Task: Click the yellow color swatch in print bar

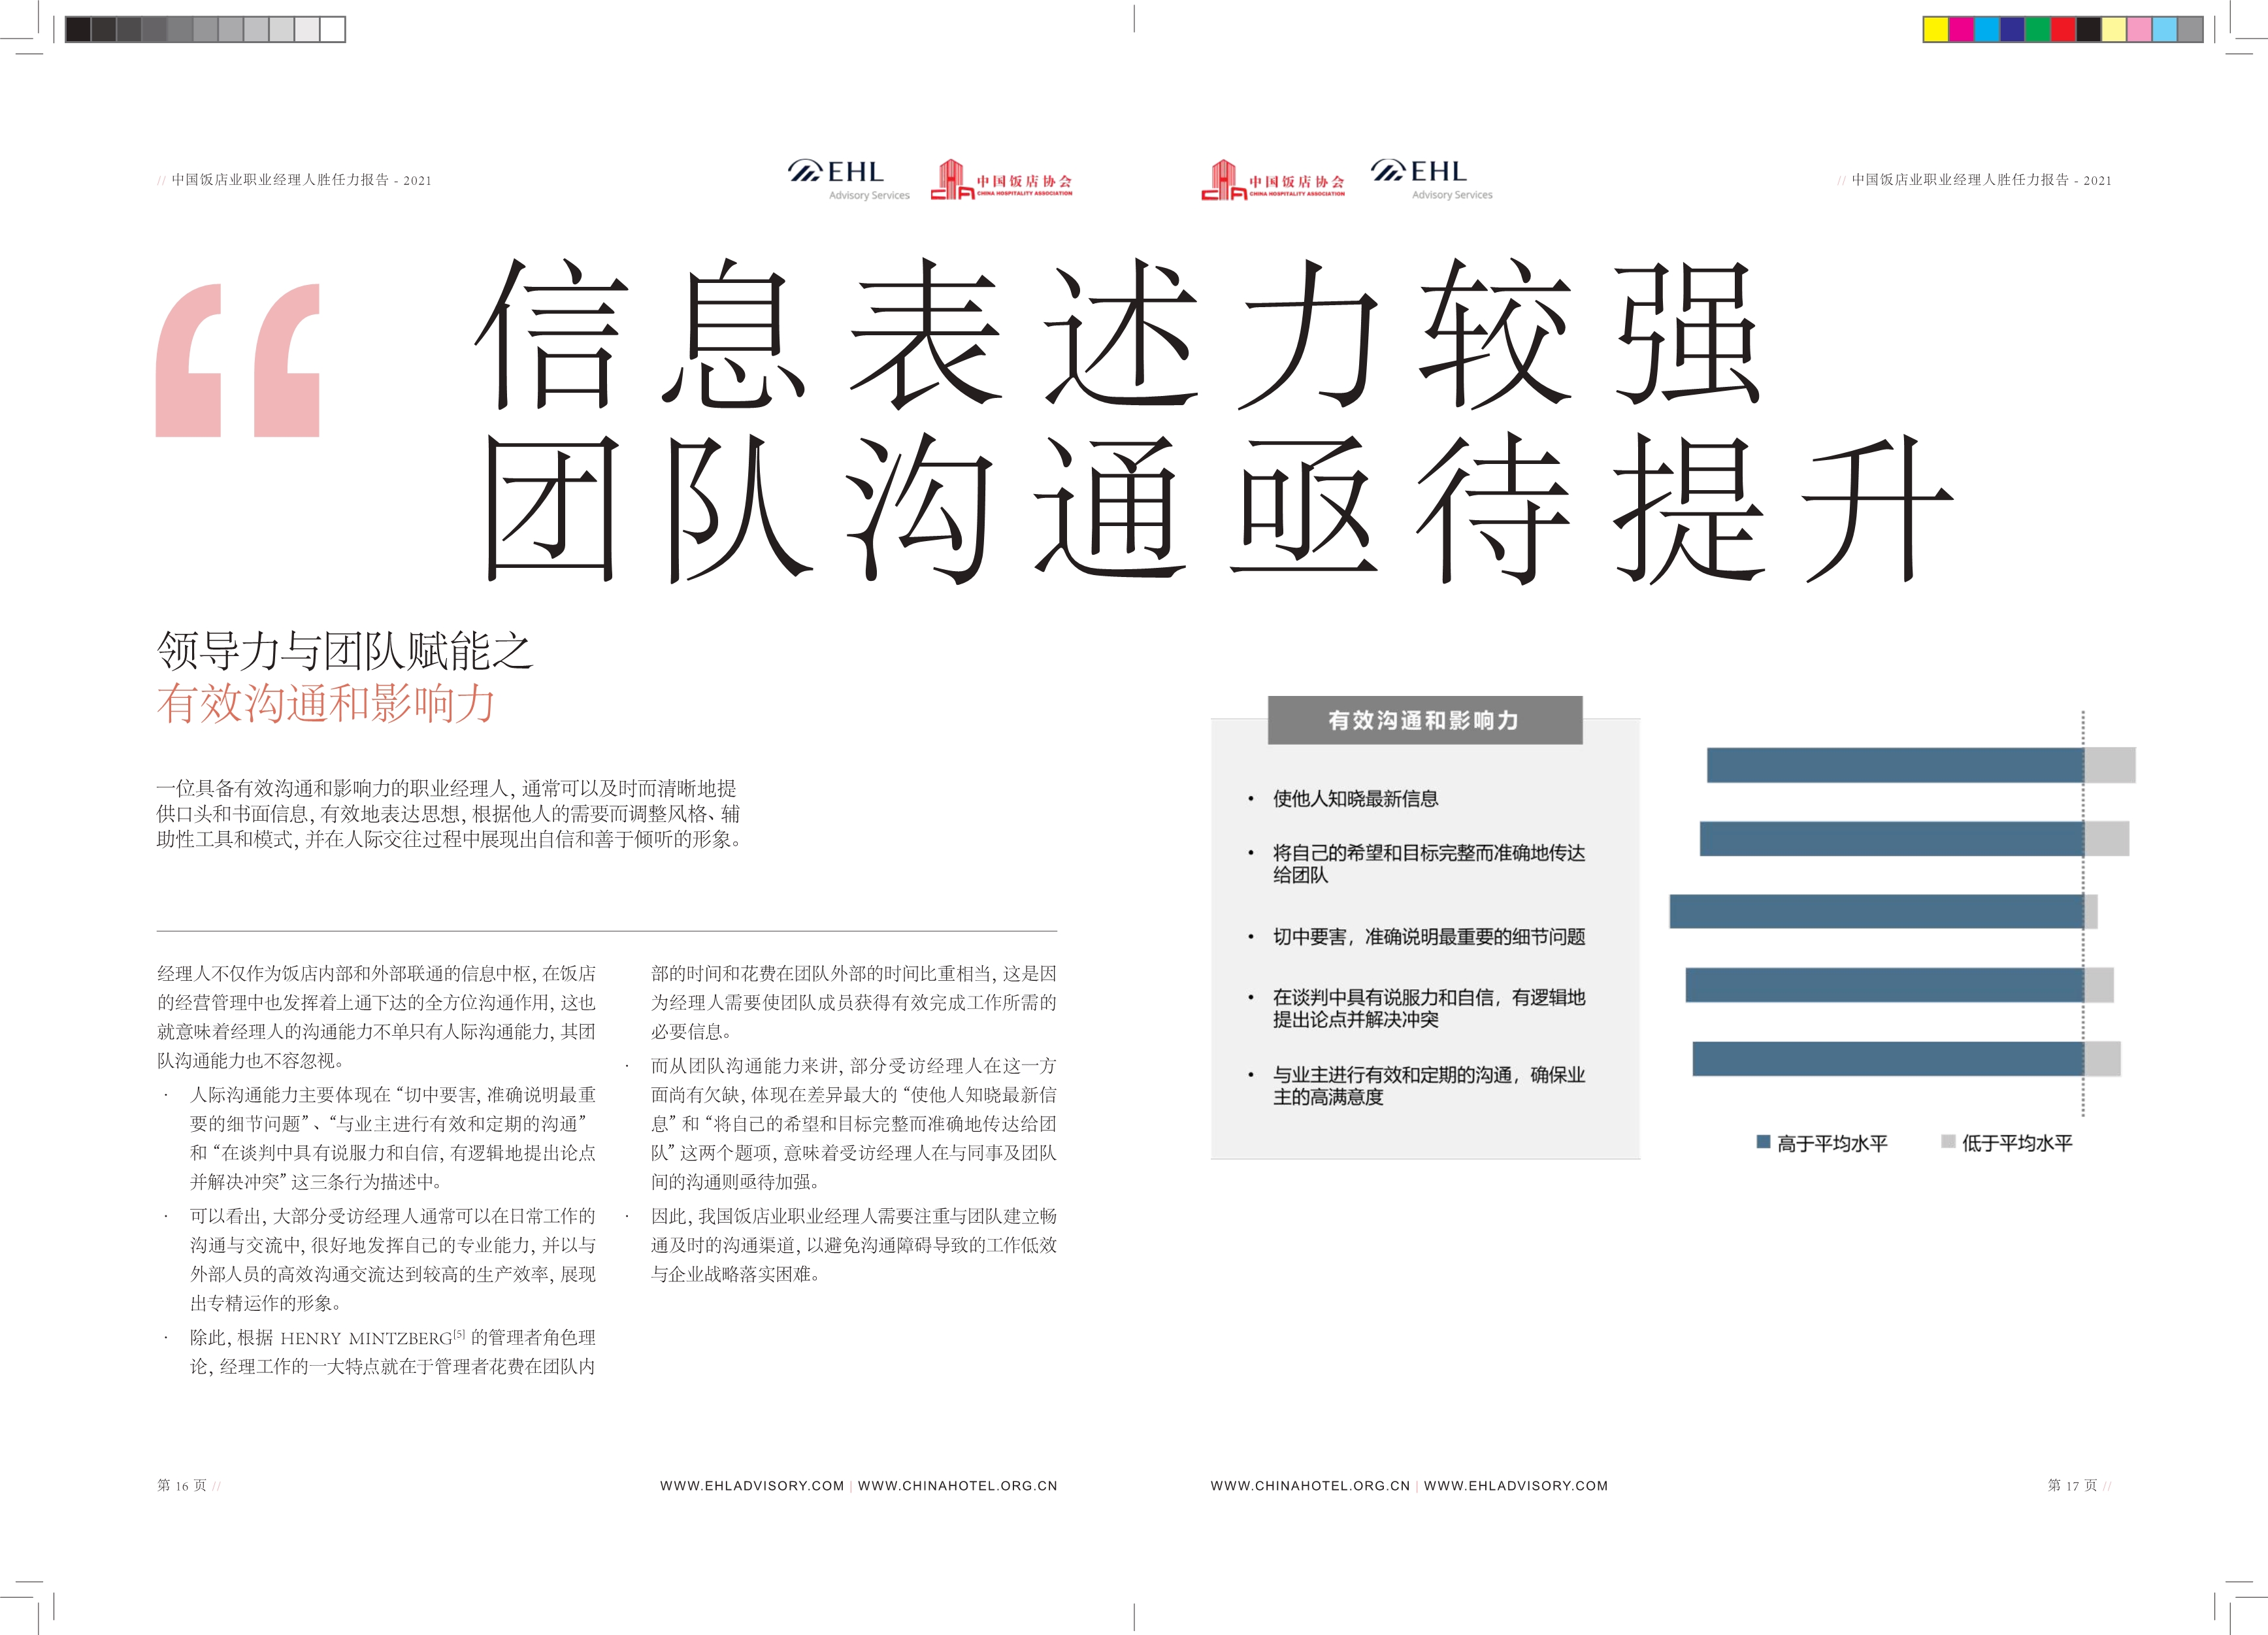Action: 1935,30
